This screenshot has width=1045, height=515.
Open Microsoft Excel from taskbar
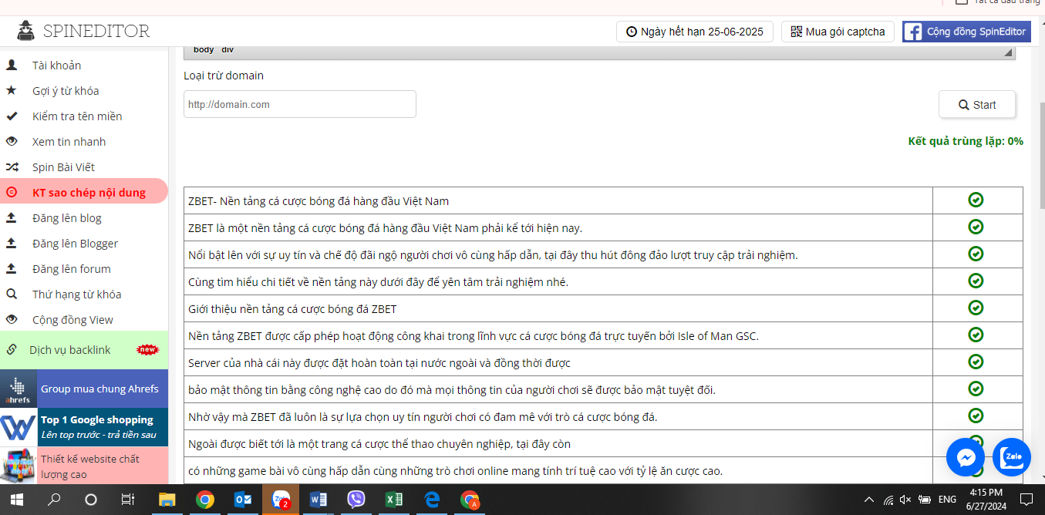[394, 500]
